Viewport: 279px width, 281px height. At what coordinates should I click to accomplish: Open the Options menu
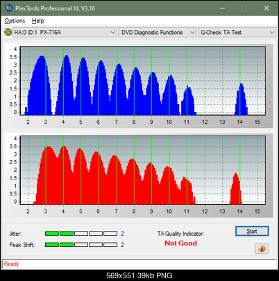tap(15, 21)
